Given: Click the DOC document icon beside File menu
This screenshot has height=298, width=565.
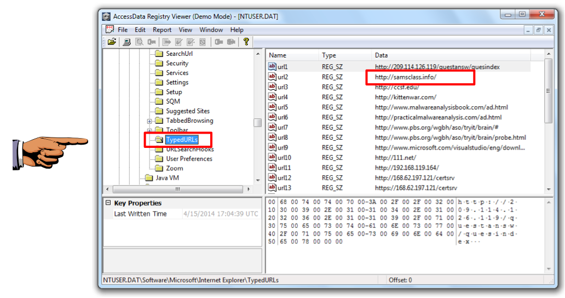Looking at the screenshot, I should click(109, 29).
